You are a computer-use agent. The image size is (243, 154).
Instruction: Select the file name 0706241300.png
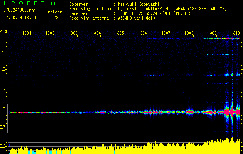pyautogui.click(x=20, y=10)
